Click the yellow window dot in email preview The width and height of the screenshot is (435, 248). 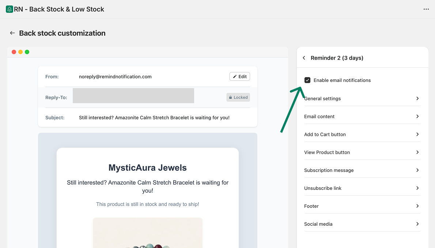(20, 52)
